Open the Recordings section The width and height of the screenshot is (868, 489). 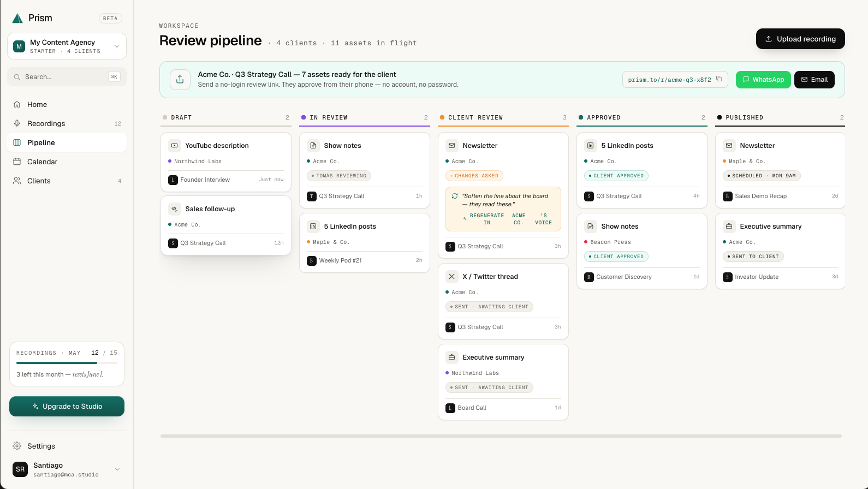tap(67, 123)
